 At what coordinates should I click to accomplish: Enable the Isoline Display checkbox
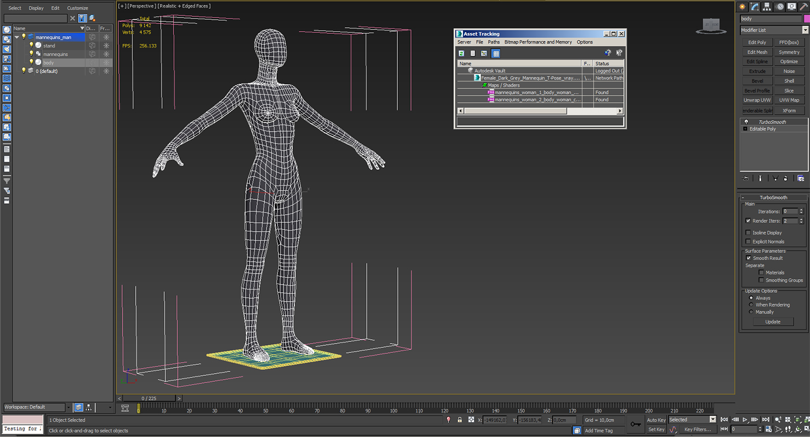pos(748,233)
